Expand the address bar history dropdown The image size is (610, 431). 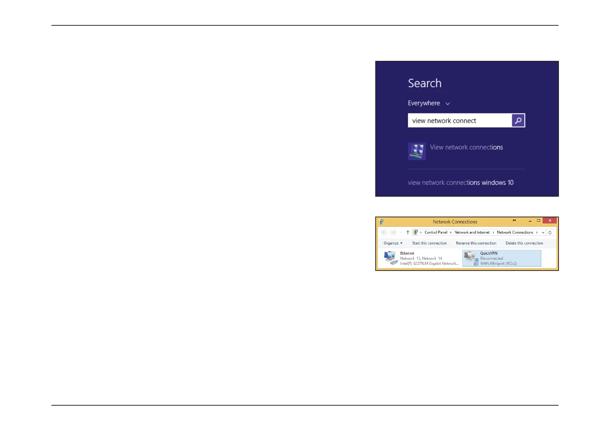pyautogui.click(x=543, y=233)
